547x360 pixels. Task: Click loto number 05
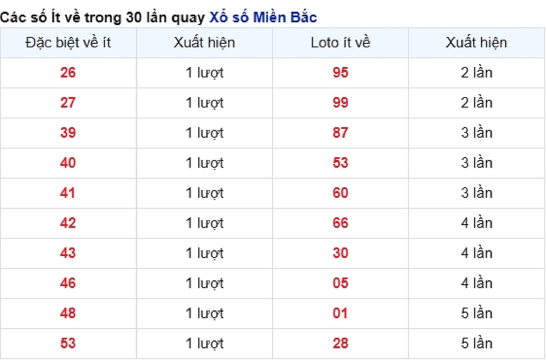(x=341, y=283)
